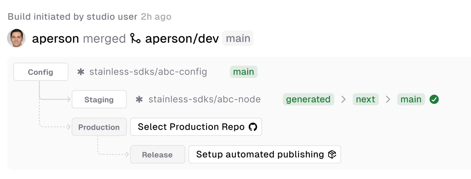This screenshot has width=471, height=179.
Task: Click the package icon in Setup automated publishing
Action: click(332, 154)
